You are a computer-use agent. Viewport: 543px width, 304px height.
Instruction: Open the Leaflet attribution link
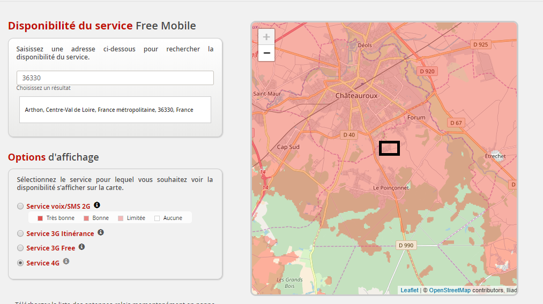pos(410,290)
